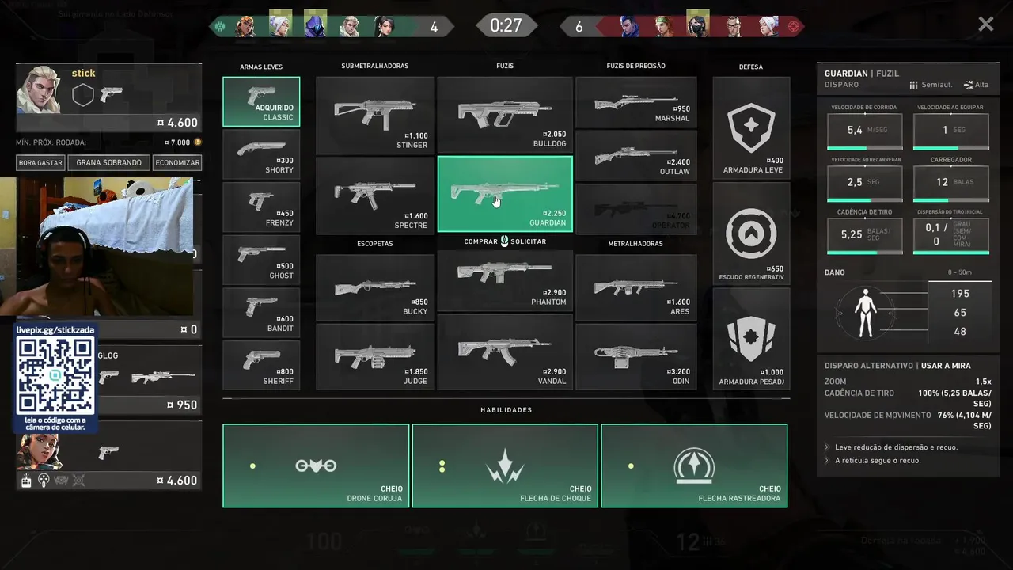Click the Armas Leves category header
Screen dimensions: 1013x570
[261, 66]
